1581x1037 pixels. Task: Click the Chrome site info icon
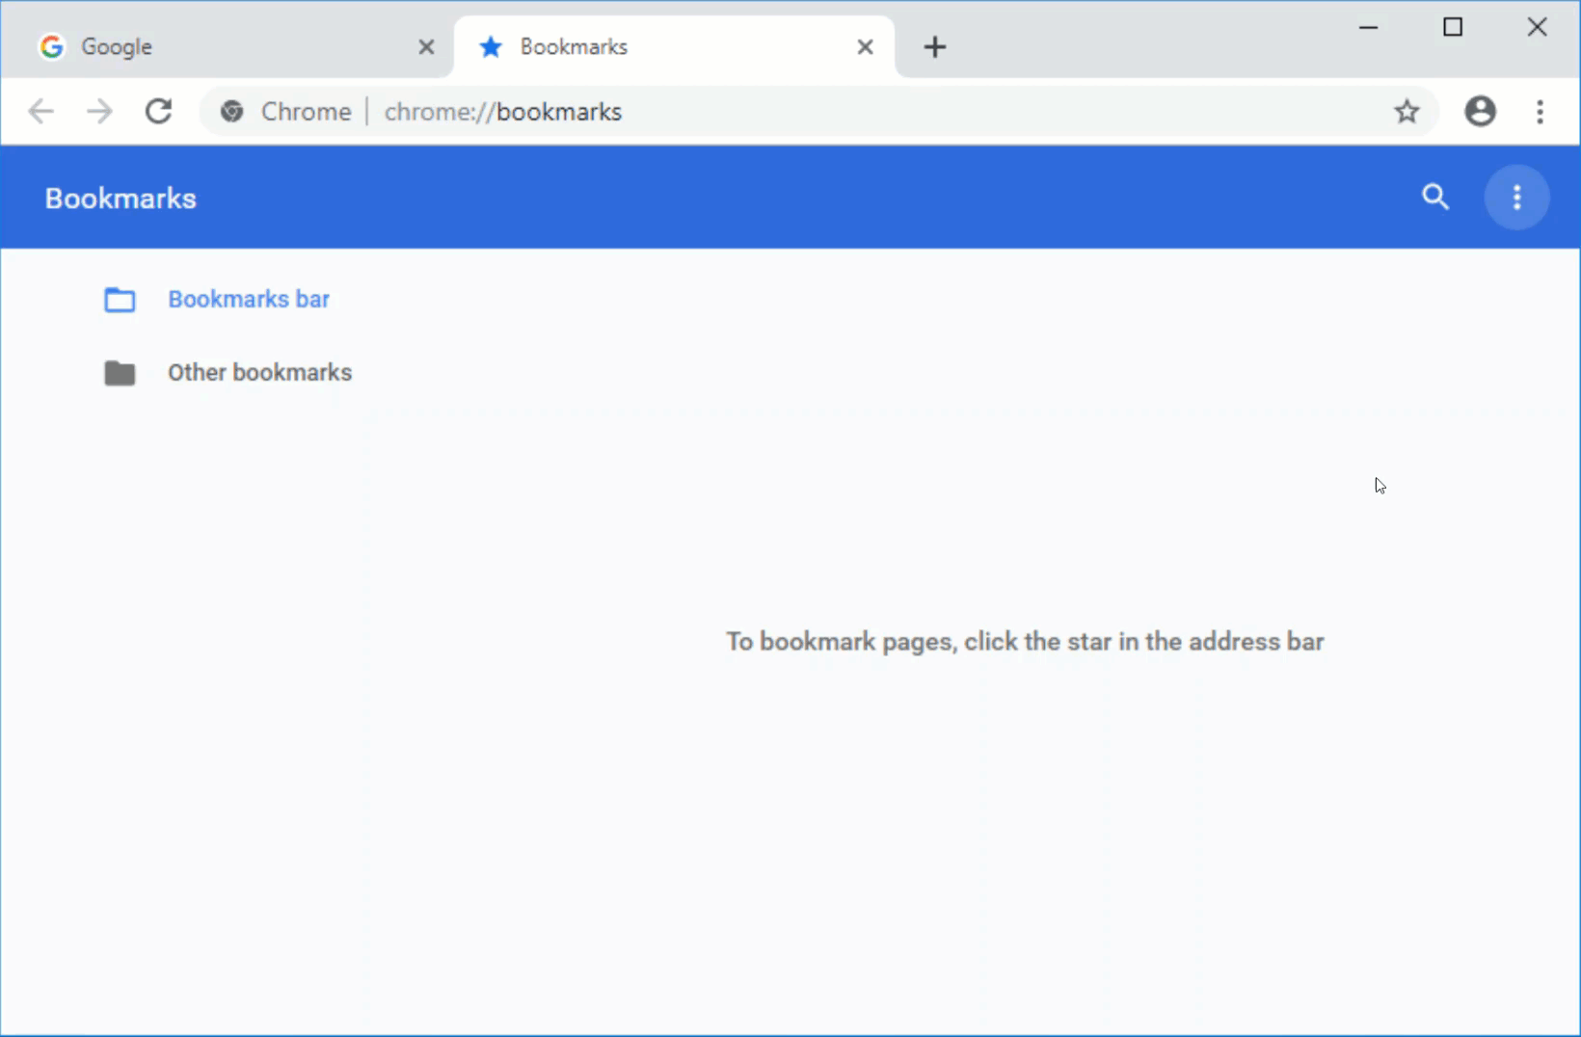coord(231,112)
